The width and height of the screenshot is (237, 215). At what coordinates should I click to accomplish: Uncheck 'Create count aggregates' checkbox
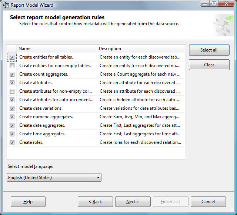coord(12,74)
